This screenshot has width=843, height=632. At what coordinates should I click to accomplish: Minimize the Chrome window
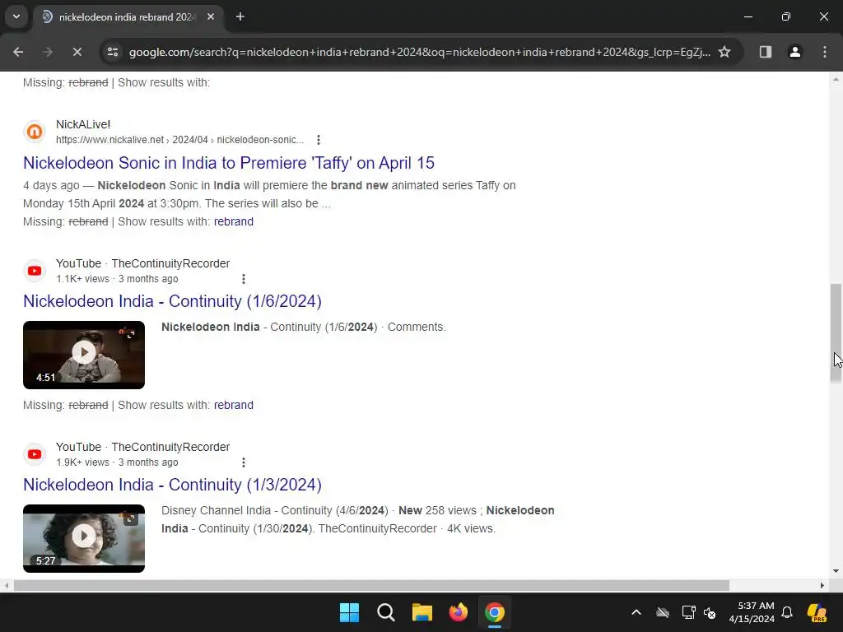click(748, 16)
